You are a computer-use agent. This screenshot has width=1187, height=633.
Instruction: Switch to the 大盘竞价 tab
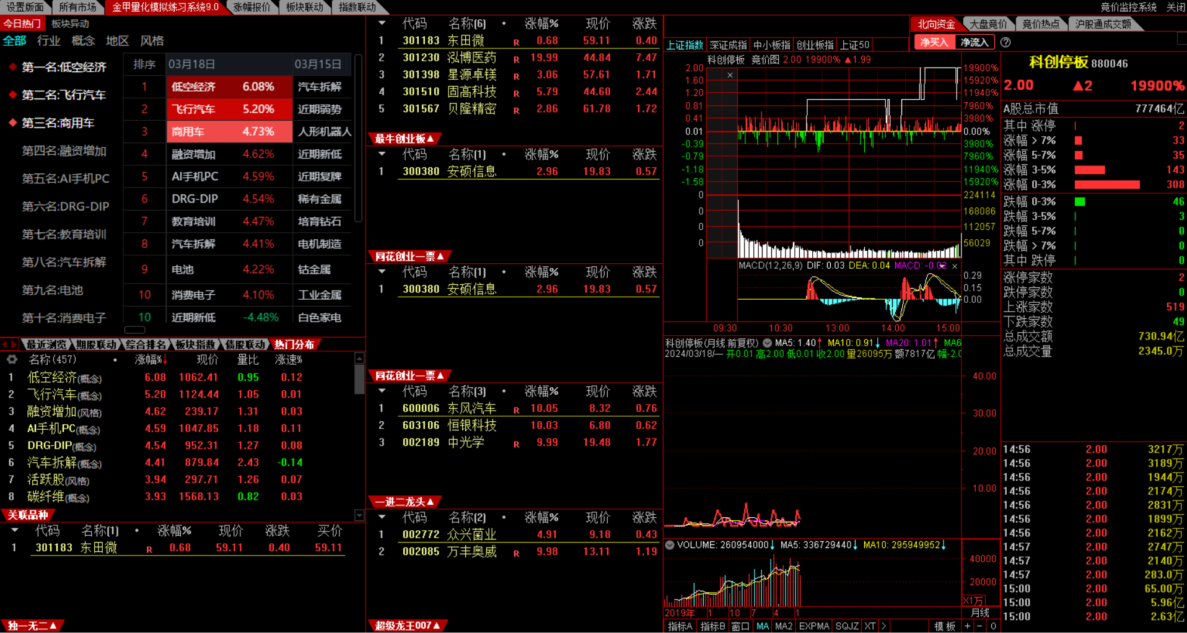(988, 24)
